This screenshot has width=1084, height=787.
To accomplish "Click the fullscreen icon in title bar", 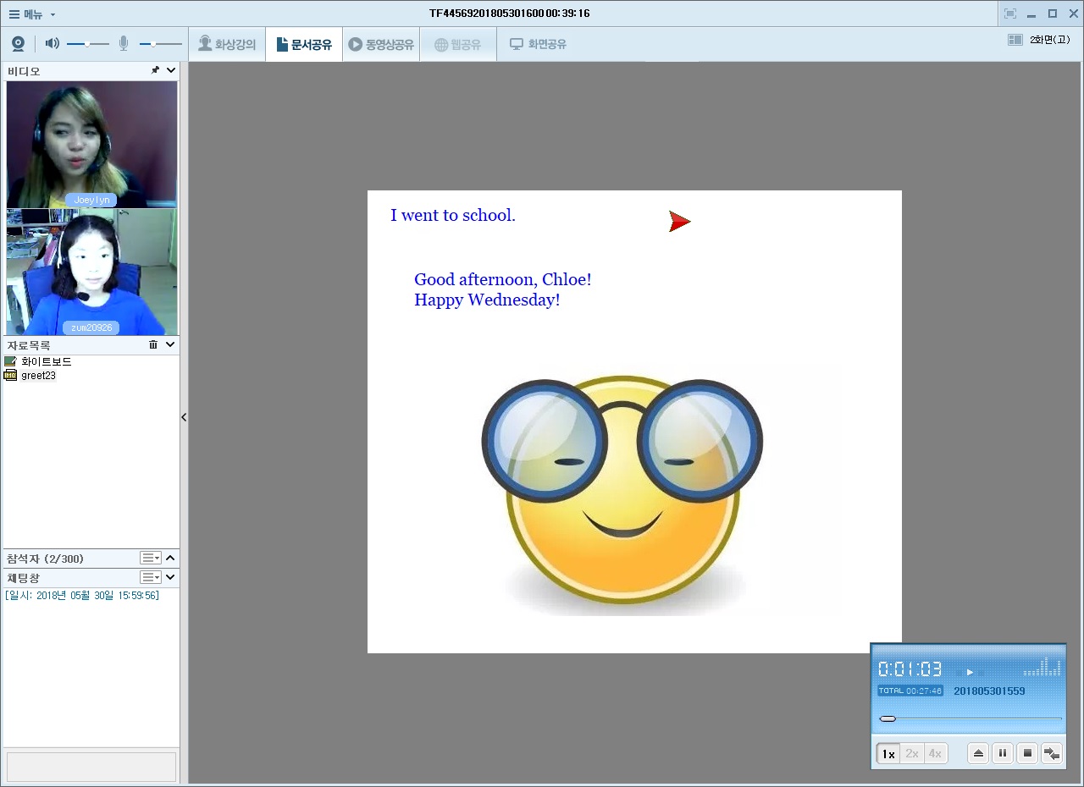I will (1009, 14).
